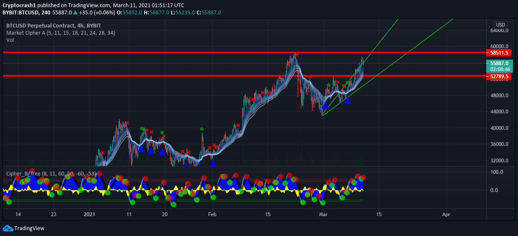Click the 32000.0 price axis label
This screenshot has height=236, width=518.
click(499, 161)
